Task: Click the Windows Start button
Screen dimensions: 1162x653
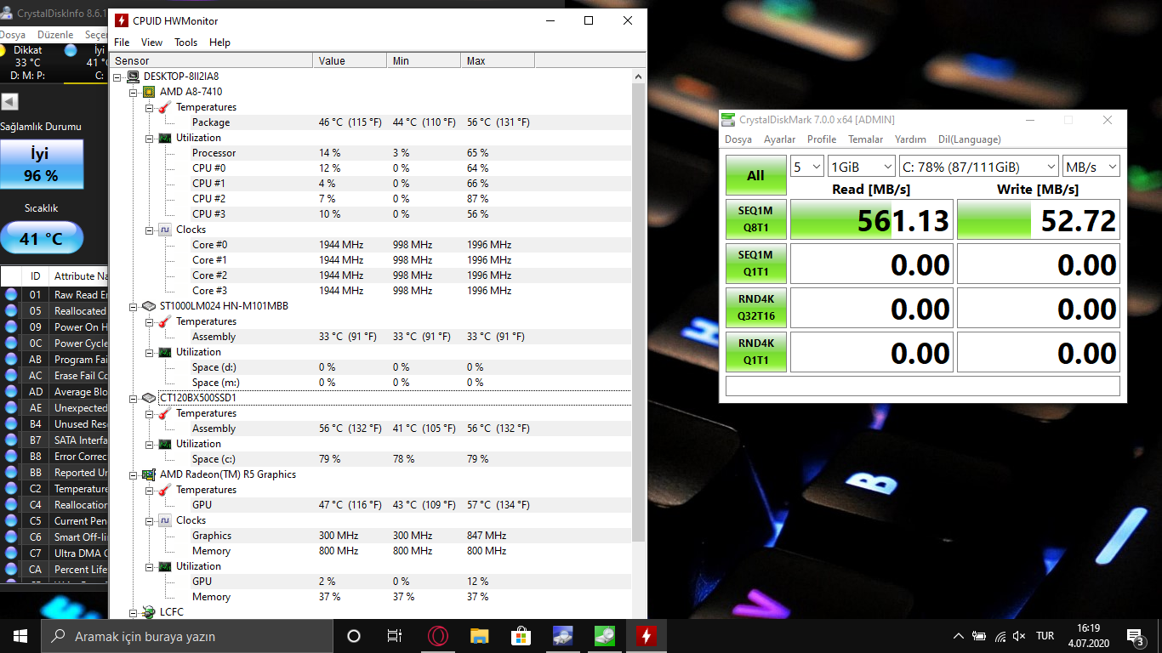Action: pyautogui.click(x=20, y=636)
